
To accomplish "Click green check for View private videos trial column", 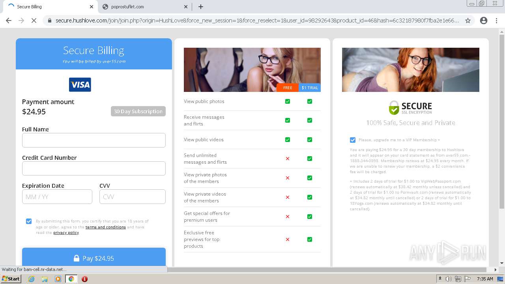I will (x=310, y=197).
